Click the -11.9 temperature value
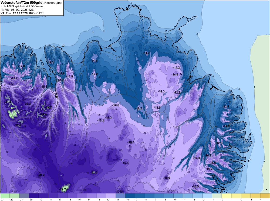This screenshot has height=201, width=270. point(227,126)
